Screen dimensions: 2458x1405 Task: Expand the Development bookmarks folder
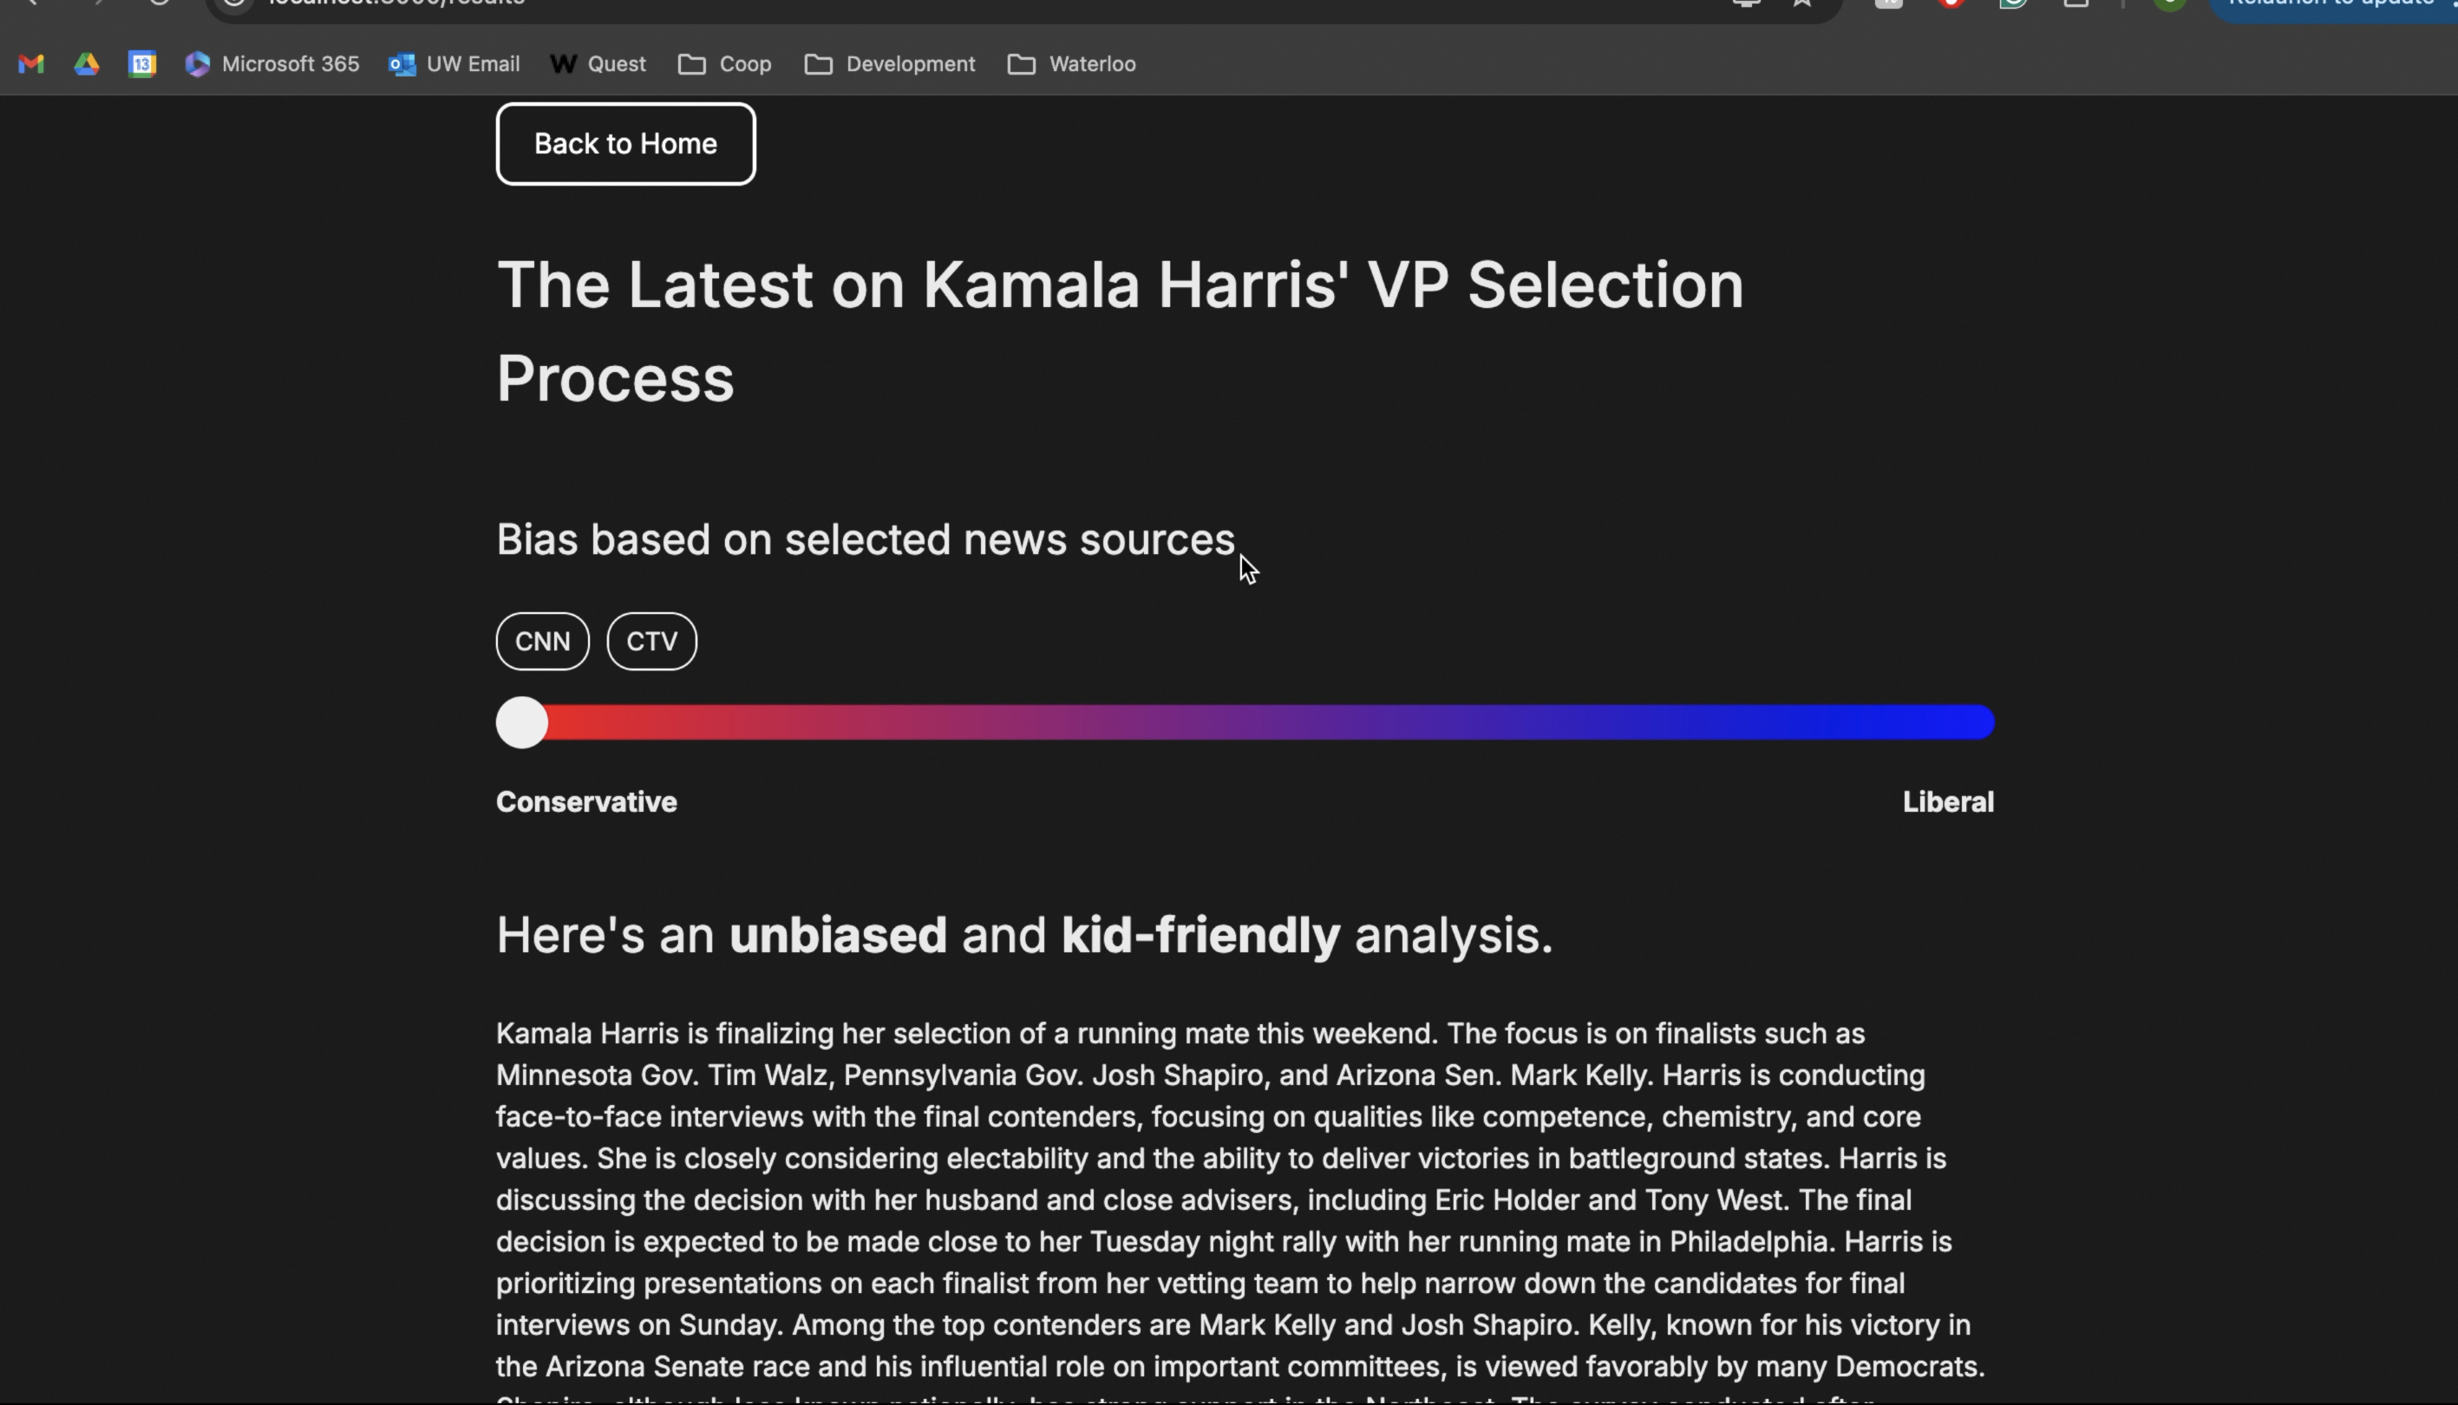(x=890, y=63)
